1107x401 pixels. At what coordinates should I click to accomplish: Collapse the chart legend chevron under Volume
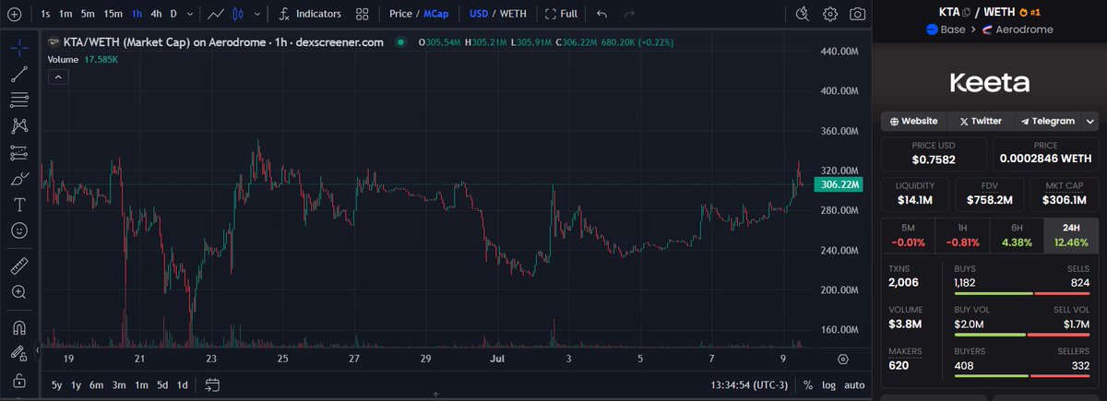click(58, 77)
